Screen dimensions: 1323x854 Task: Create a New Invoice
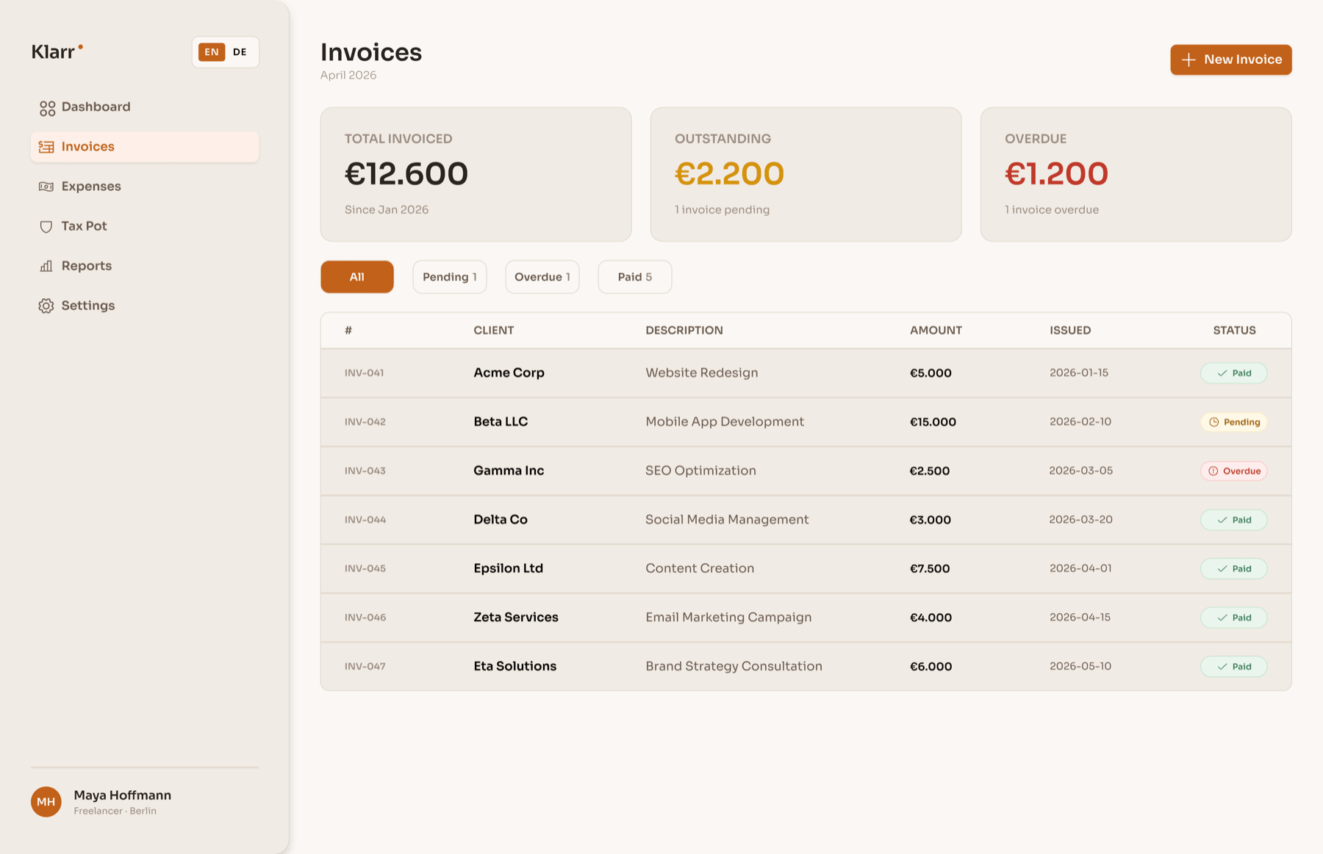pyautogui.click(x=1231, y=59)
